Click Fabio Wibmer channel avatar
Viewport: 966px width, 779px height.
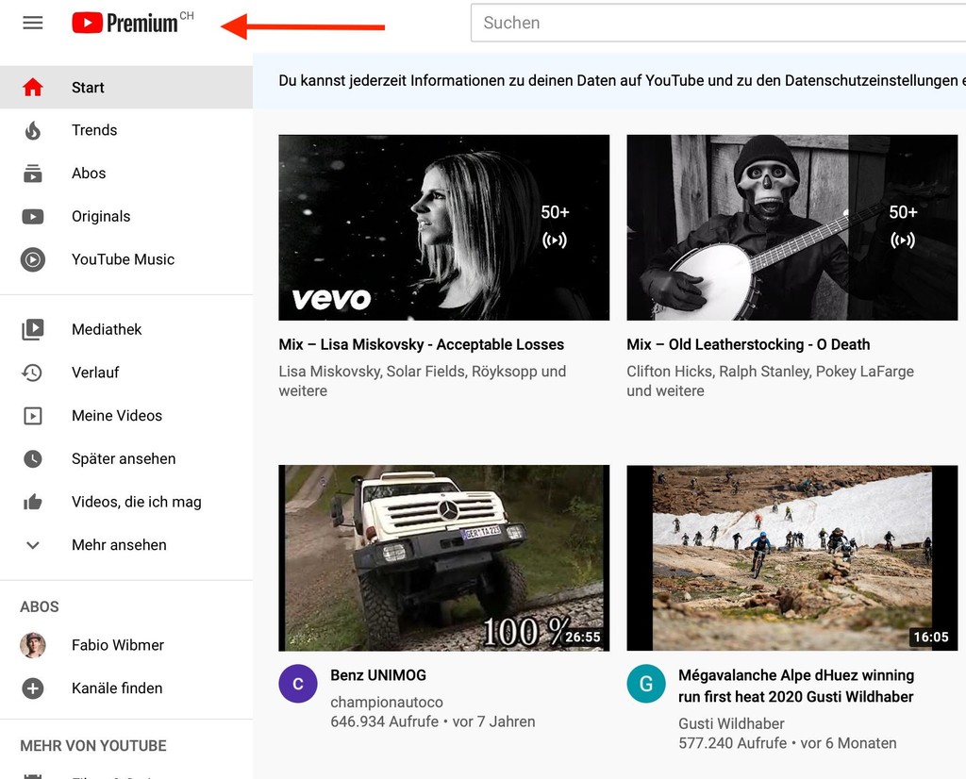[x=33, y=645]
